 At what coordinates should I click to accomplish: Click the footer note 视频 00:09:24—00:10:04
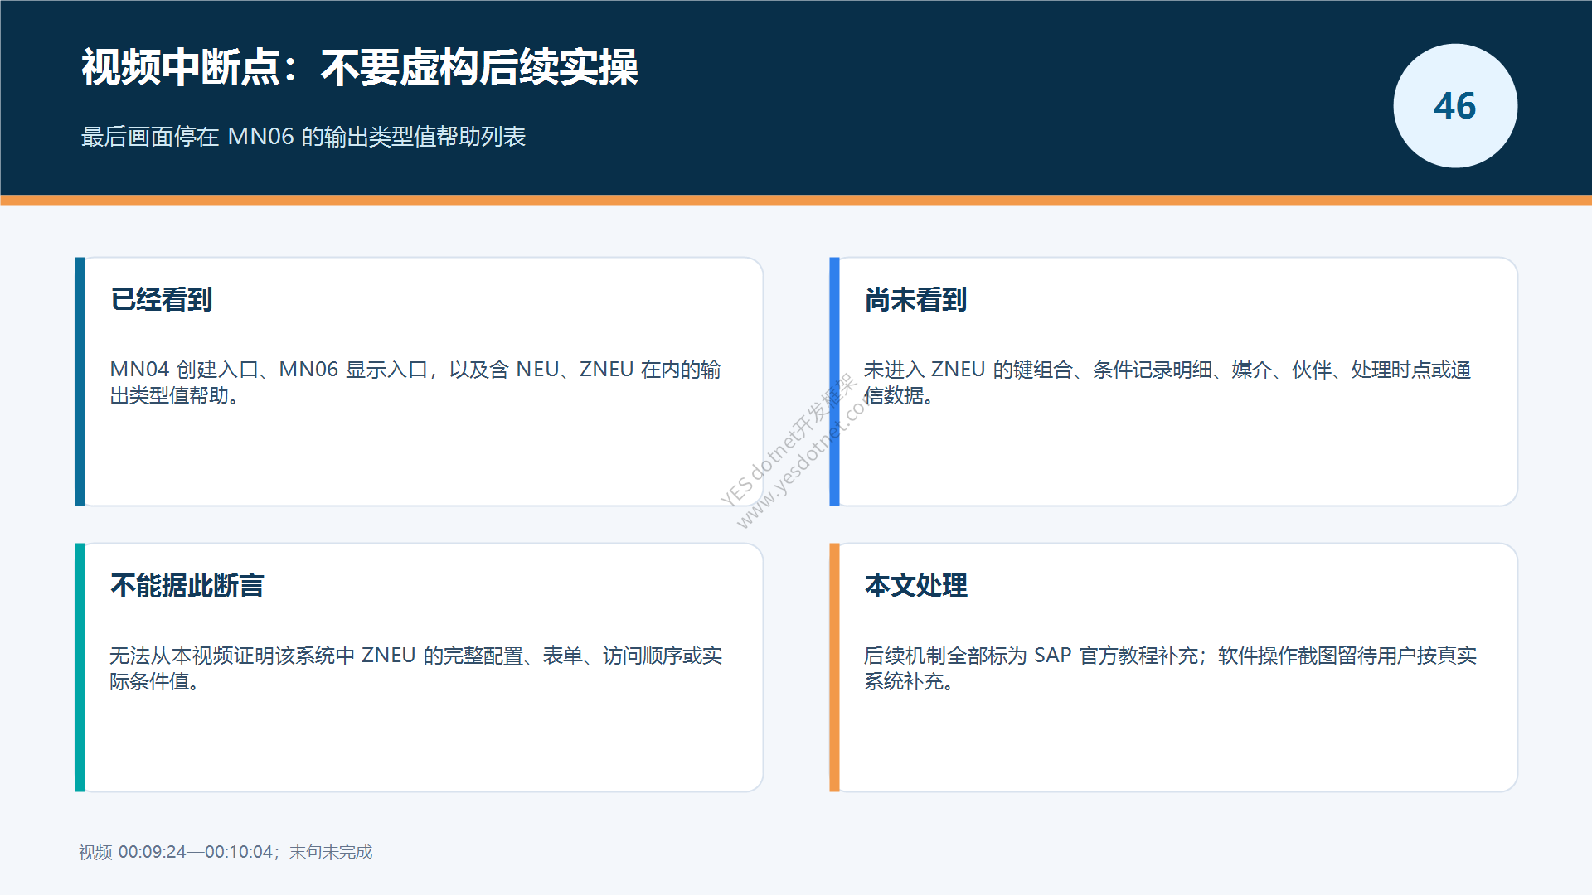(x=226, y=852)
